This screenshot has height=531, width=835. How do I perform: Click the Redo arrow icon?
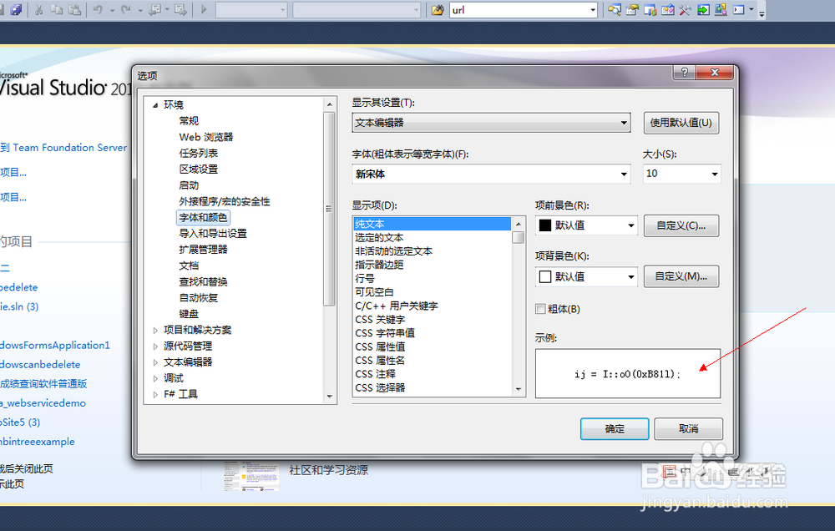pos(126,9)
